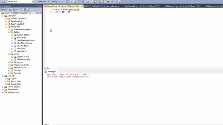The image size is (223, 125).
Task: Switch to the SQLQuery44.sql tab
Action: (142, 6)
